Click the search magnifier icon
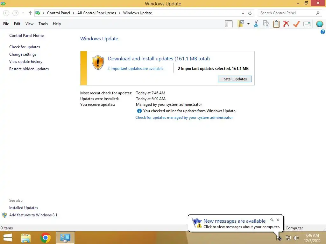The image size is (326, 244). pyautogui.click(x=317, y=13)
